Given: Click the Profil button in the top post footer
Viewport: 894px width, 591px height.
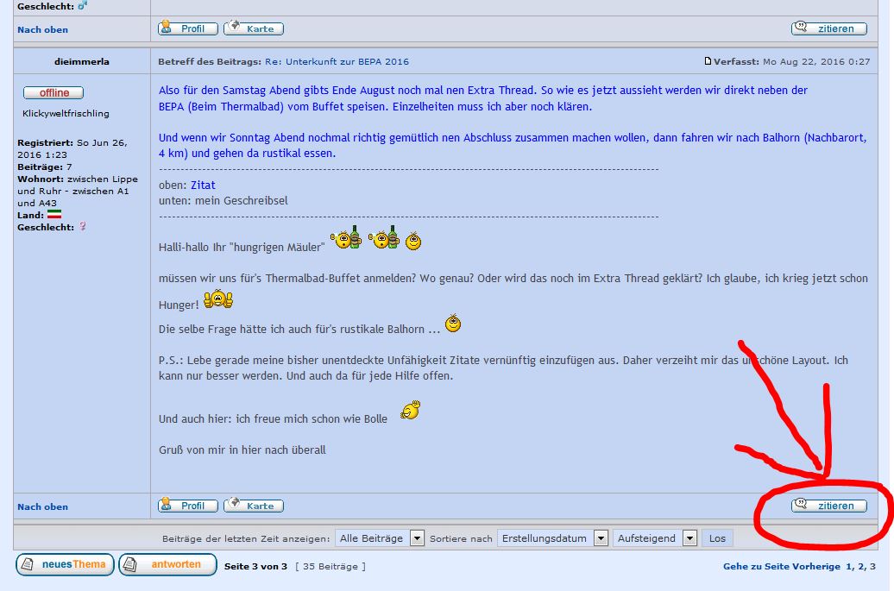Looking at the screenshot, I should pyautogui.click(x=188, y=28).
